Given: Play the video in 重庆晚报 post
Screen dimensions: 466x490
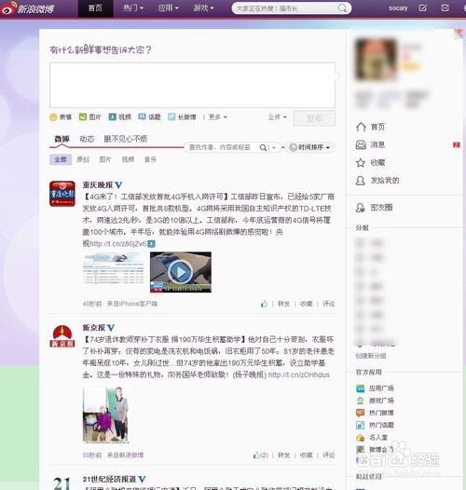Looking at the screenshot, I should click(x=181, y=272).
